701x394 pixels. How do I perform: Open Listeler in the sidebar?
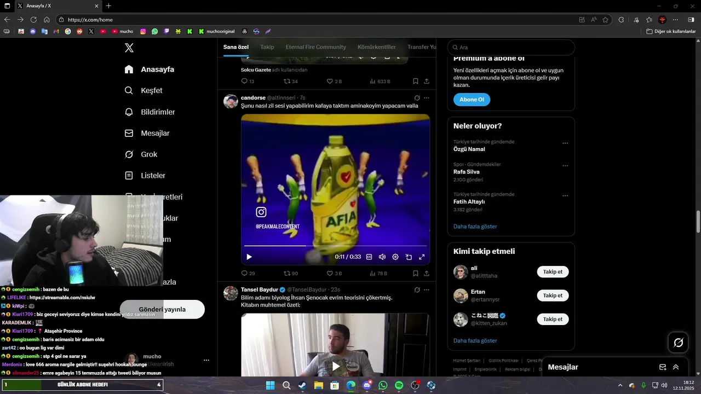click(145, 176)
